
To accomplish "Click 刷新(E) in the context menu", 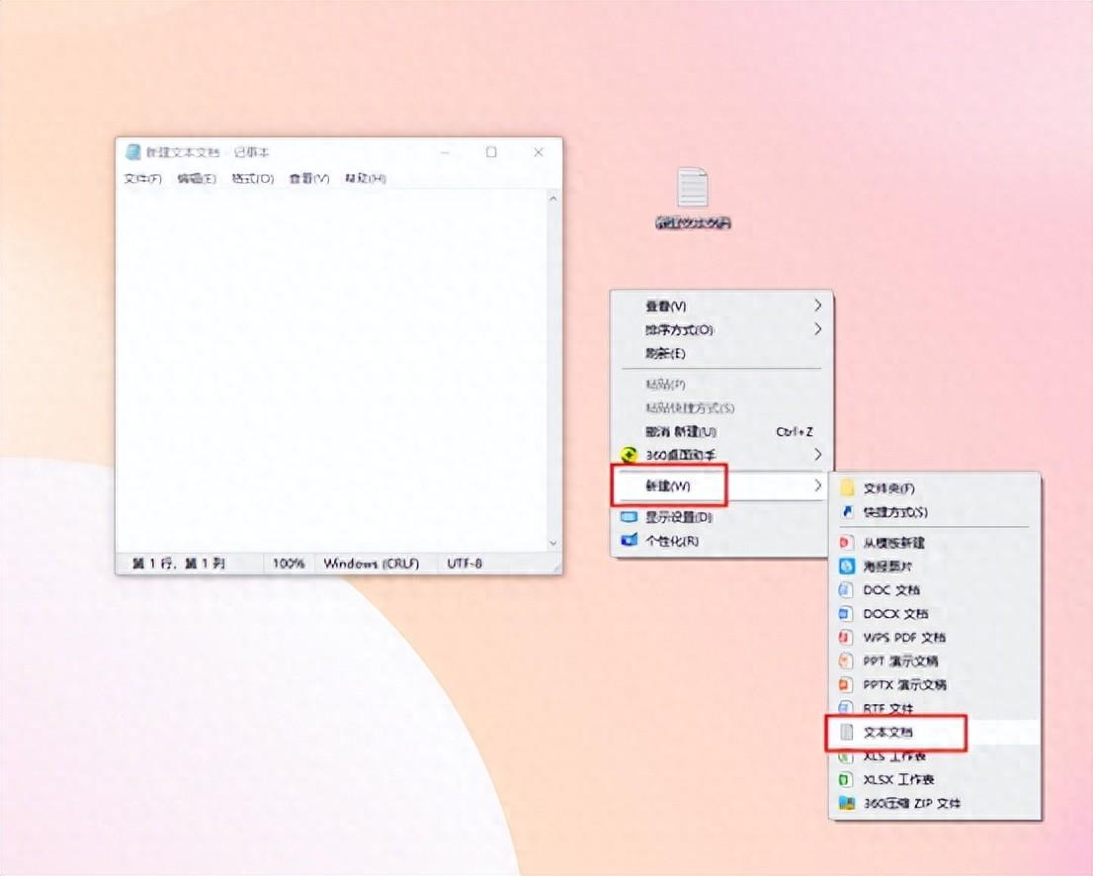I will click(x=665, y=353).
